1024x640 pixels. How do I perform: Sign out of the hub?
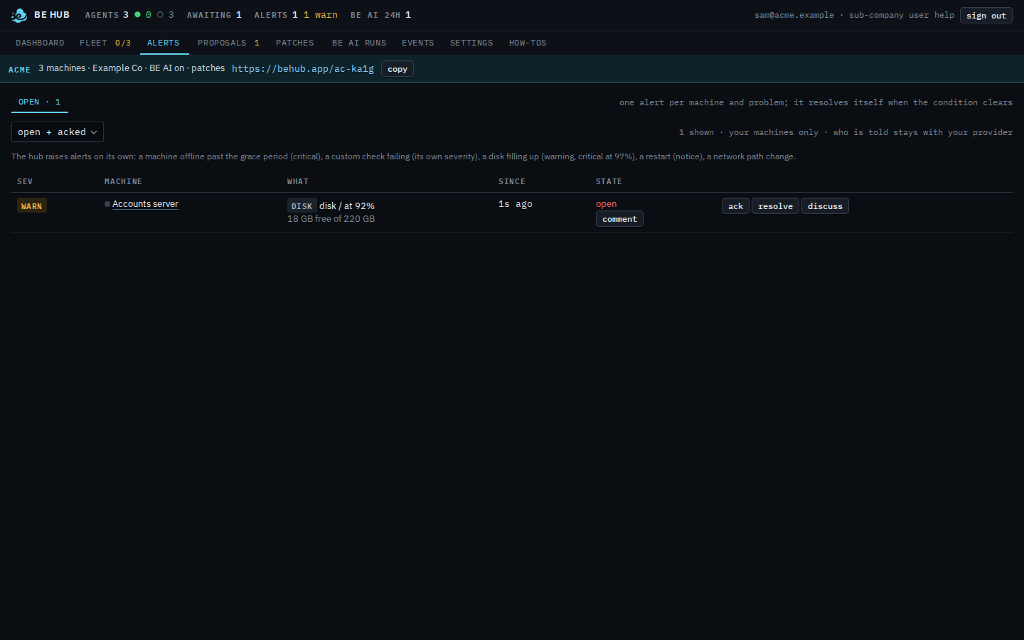tap(986, 16)
